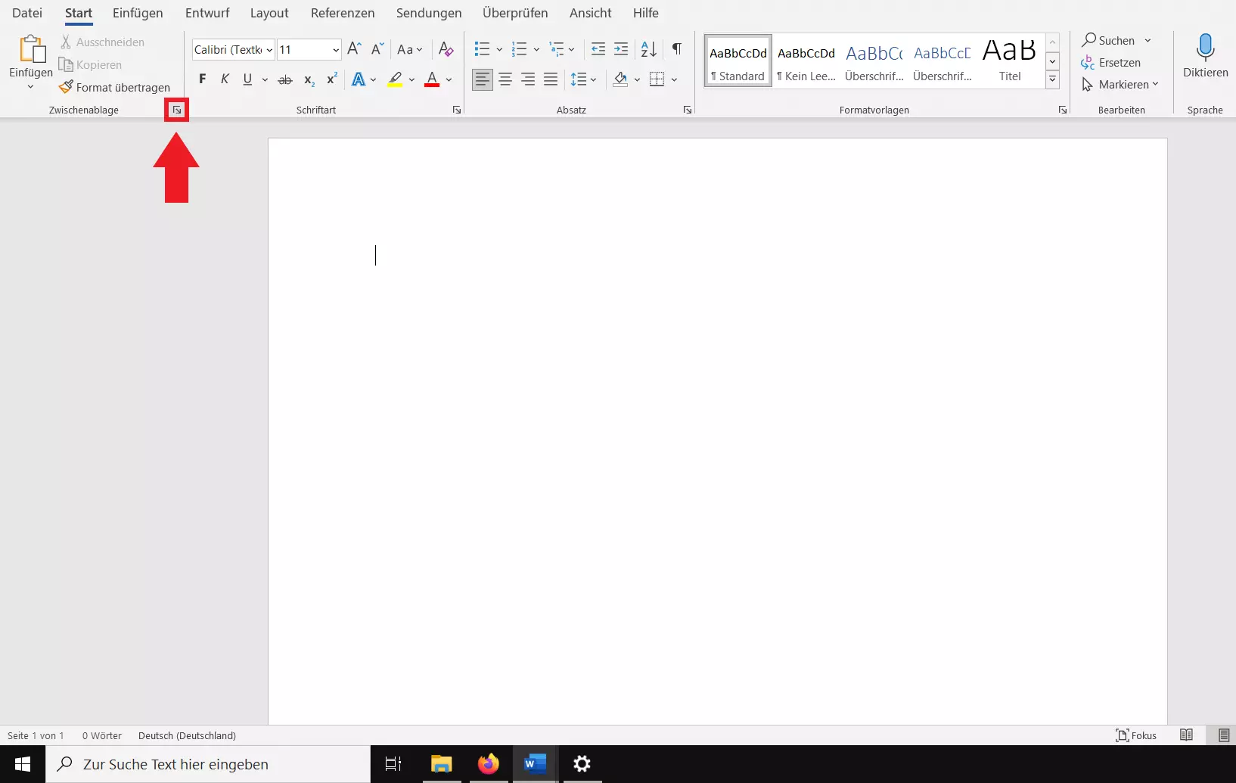
Task: Apply Titel style
Action: tap(1010, 61)
